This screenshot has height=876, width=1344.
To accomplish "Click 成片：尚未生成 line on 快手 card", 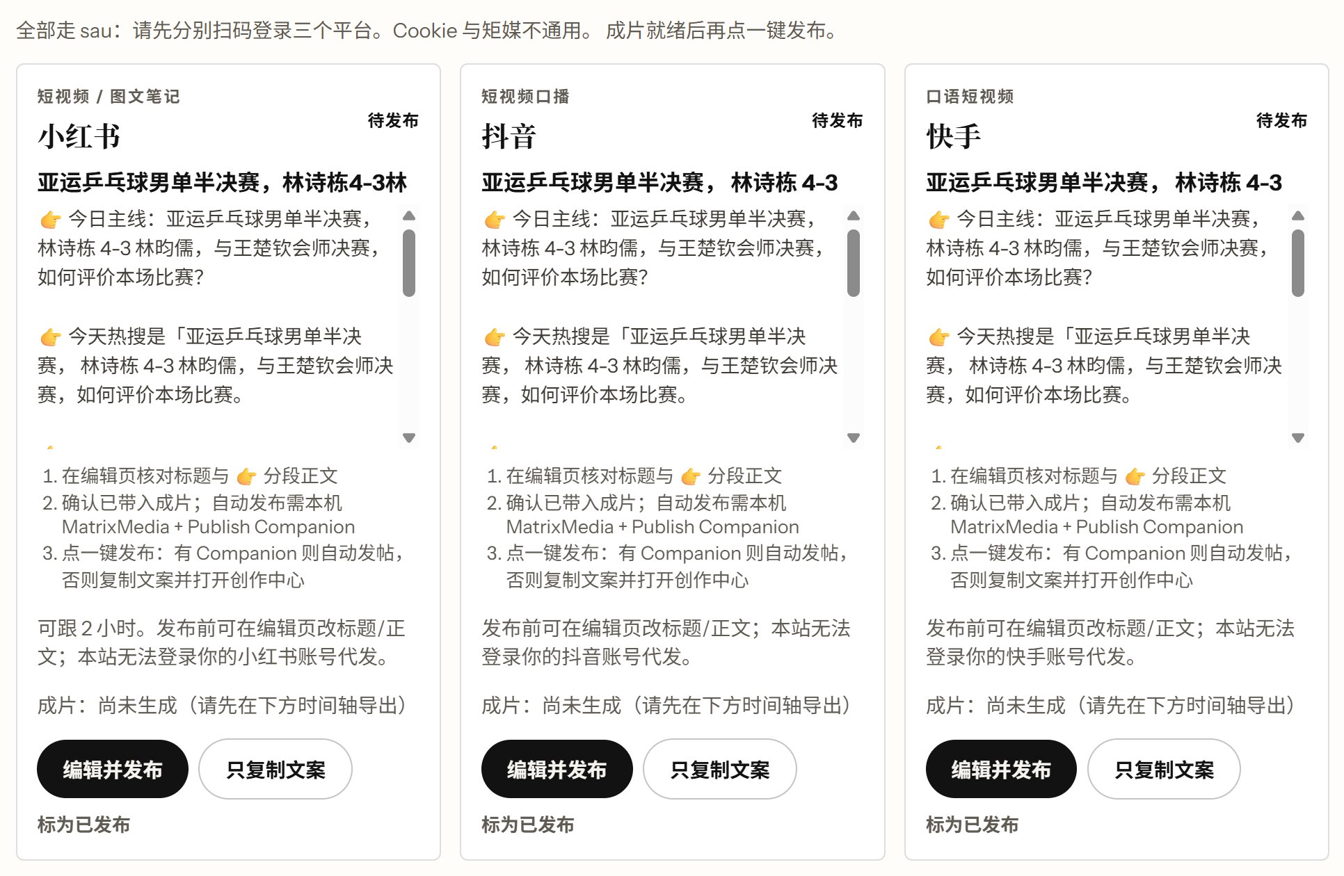I will [1111, 705].
